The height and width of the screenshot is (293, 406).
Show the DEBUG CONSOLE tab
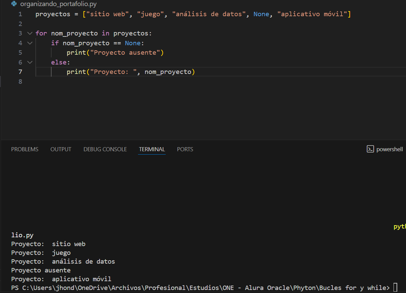pyautogui.click(x=105, y=149)
